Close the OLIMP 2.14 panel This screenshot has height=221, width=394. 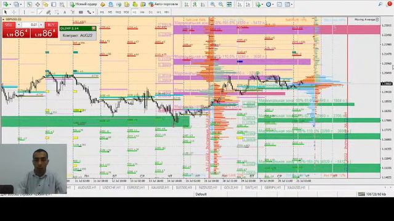coord(94,28)
